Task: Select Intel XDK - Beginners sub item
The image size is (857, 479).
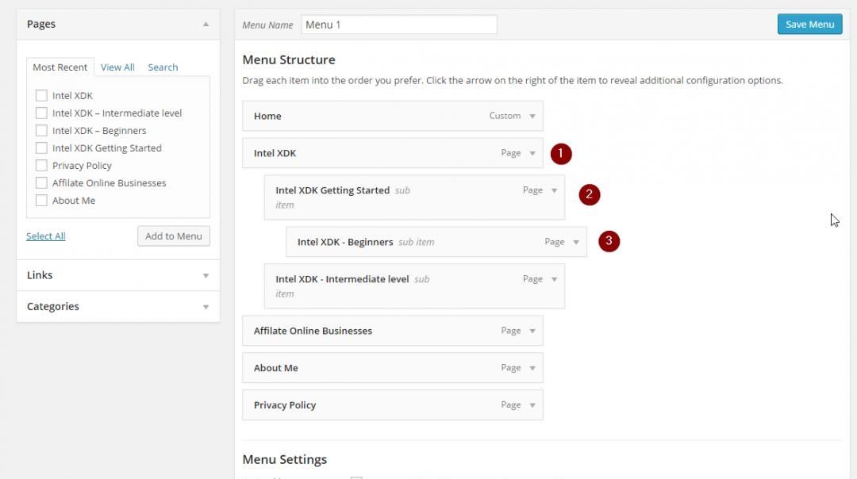Action: pos(436,242)
